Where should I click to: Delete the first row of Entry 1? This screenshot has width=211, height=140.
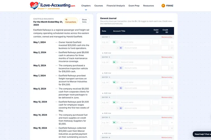(172, 42)
